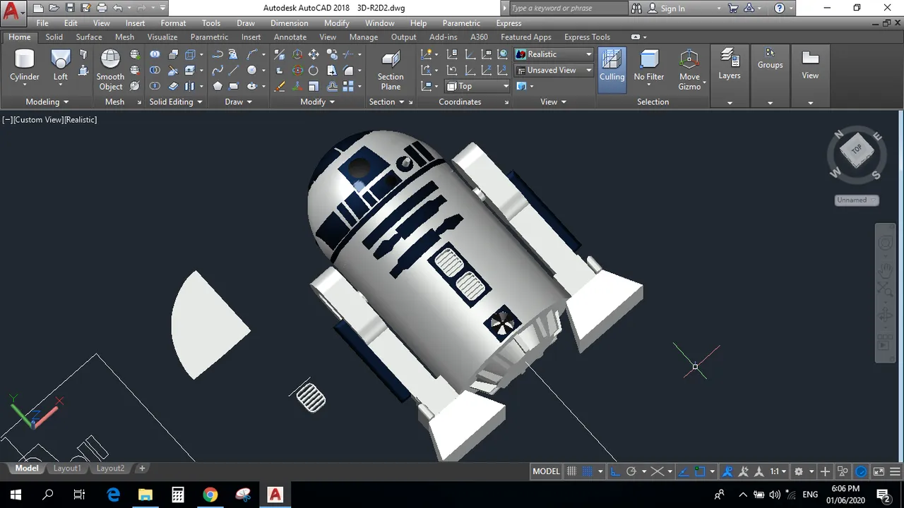The width and height of the screenshot is (904, 508).
Task: Select the Rotate tool in Modify
Action: (x=313, y=71)
